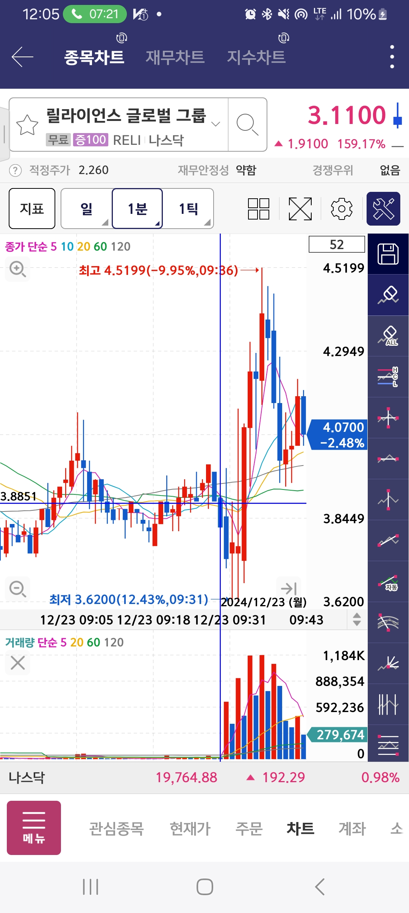
Task: Tap the current price 3.1100
Action: (x=347, y=115)
